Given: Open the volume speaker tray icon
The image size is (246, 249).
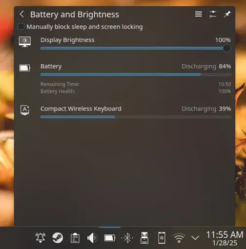Looking at the screenshot, I should pyautogui.click(x=92, y=238).
